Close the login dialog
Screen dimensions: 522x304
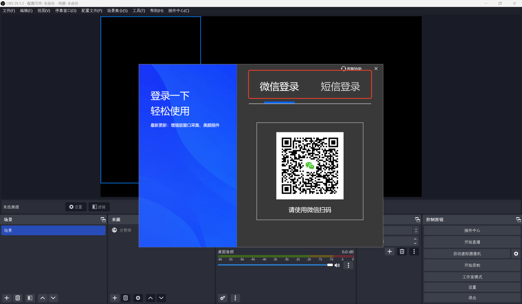[376, 68]
